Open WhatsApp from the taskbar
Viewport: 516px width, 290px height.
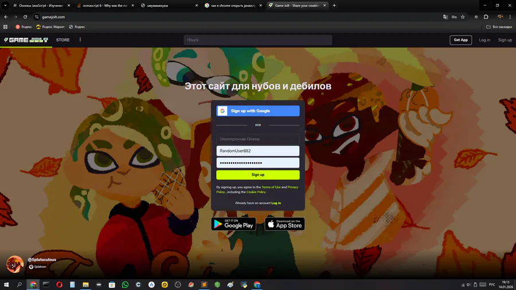125,284
